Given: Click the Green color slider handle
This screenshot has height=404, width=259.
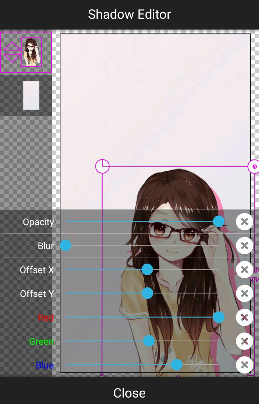Looking at the screenshot, I should (x=149, y=341).
